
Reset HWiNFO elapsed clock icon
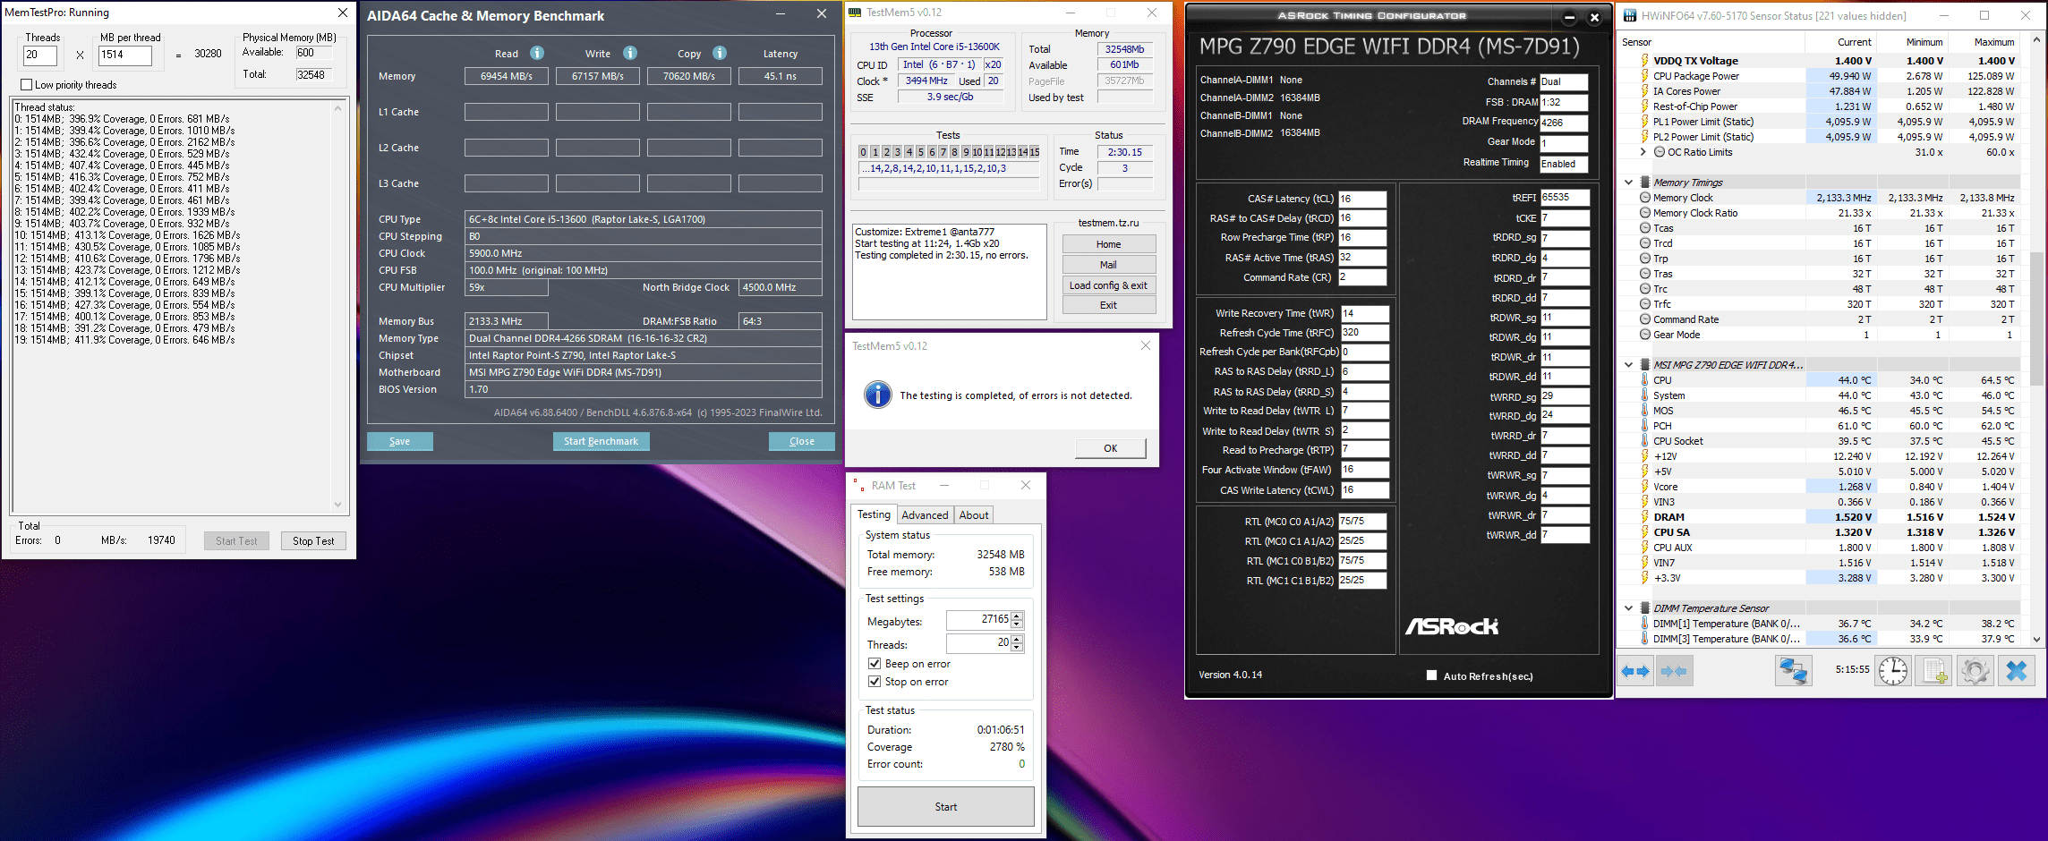coord(1893,671)
